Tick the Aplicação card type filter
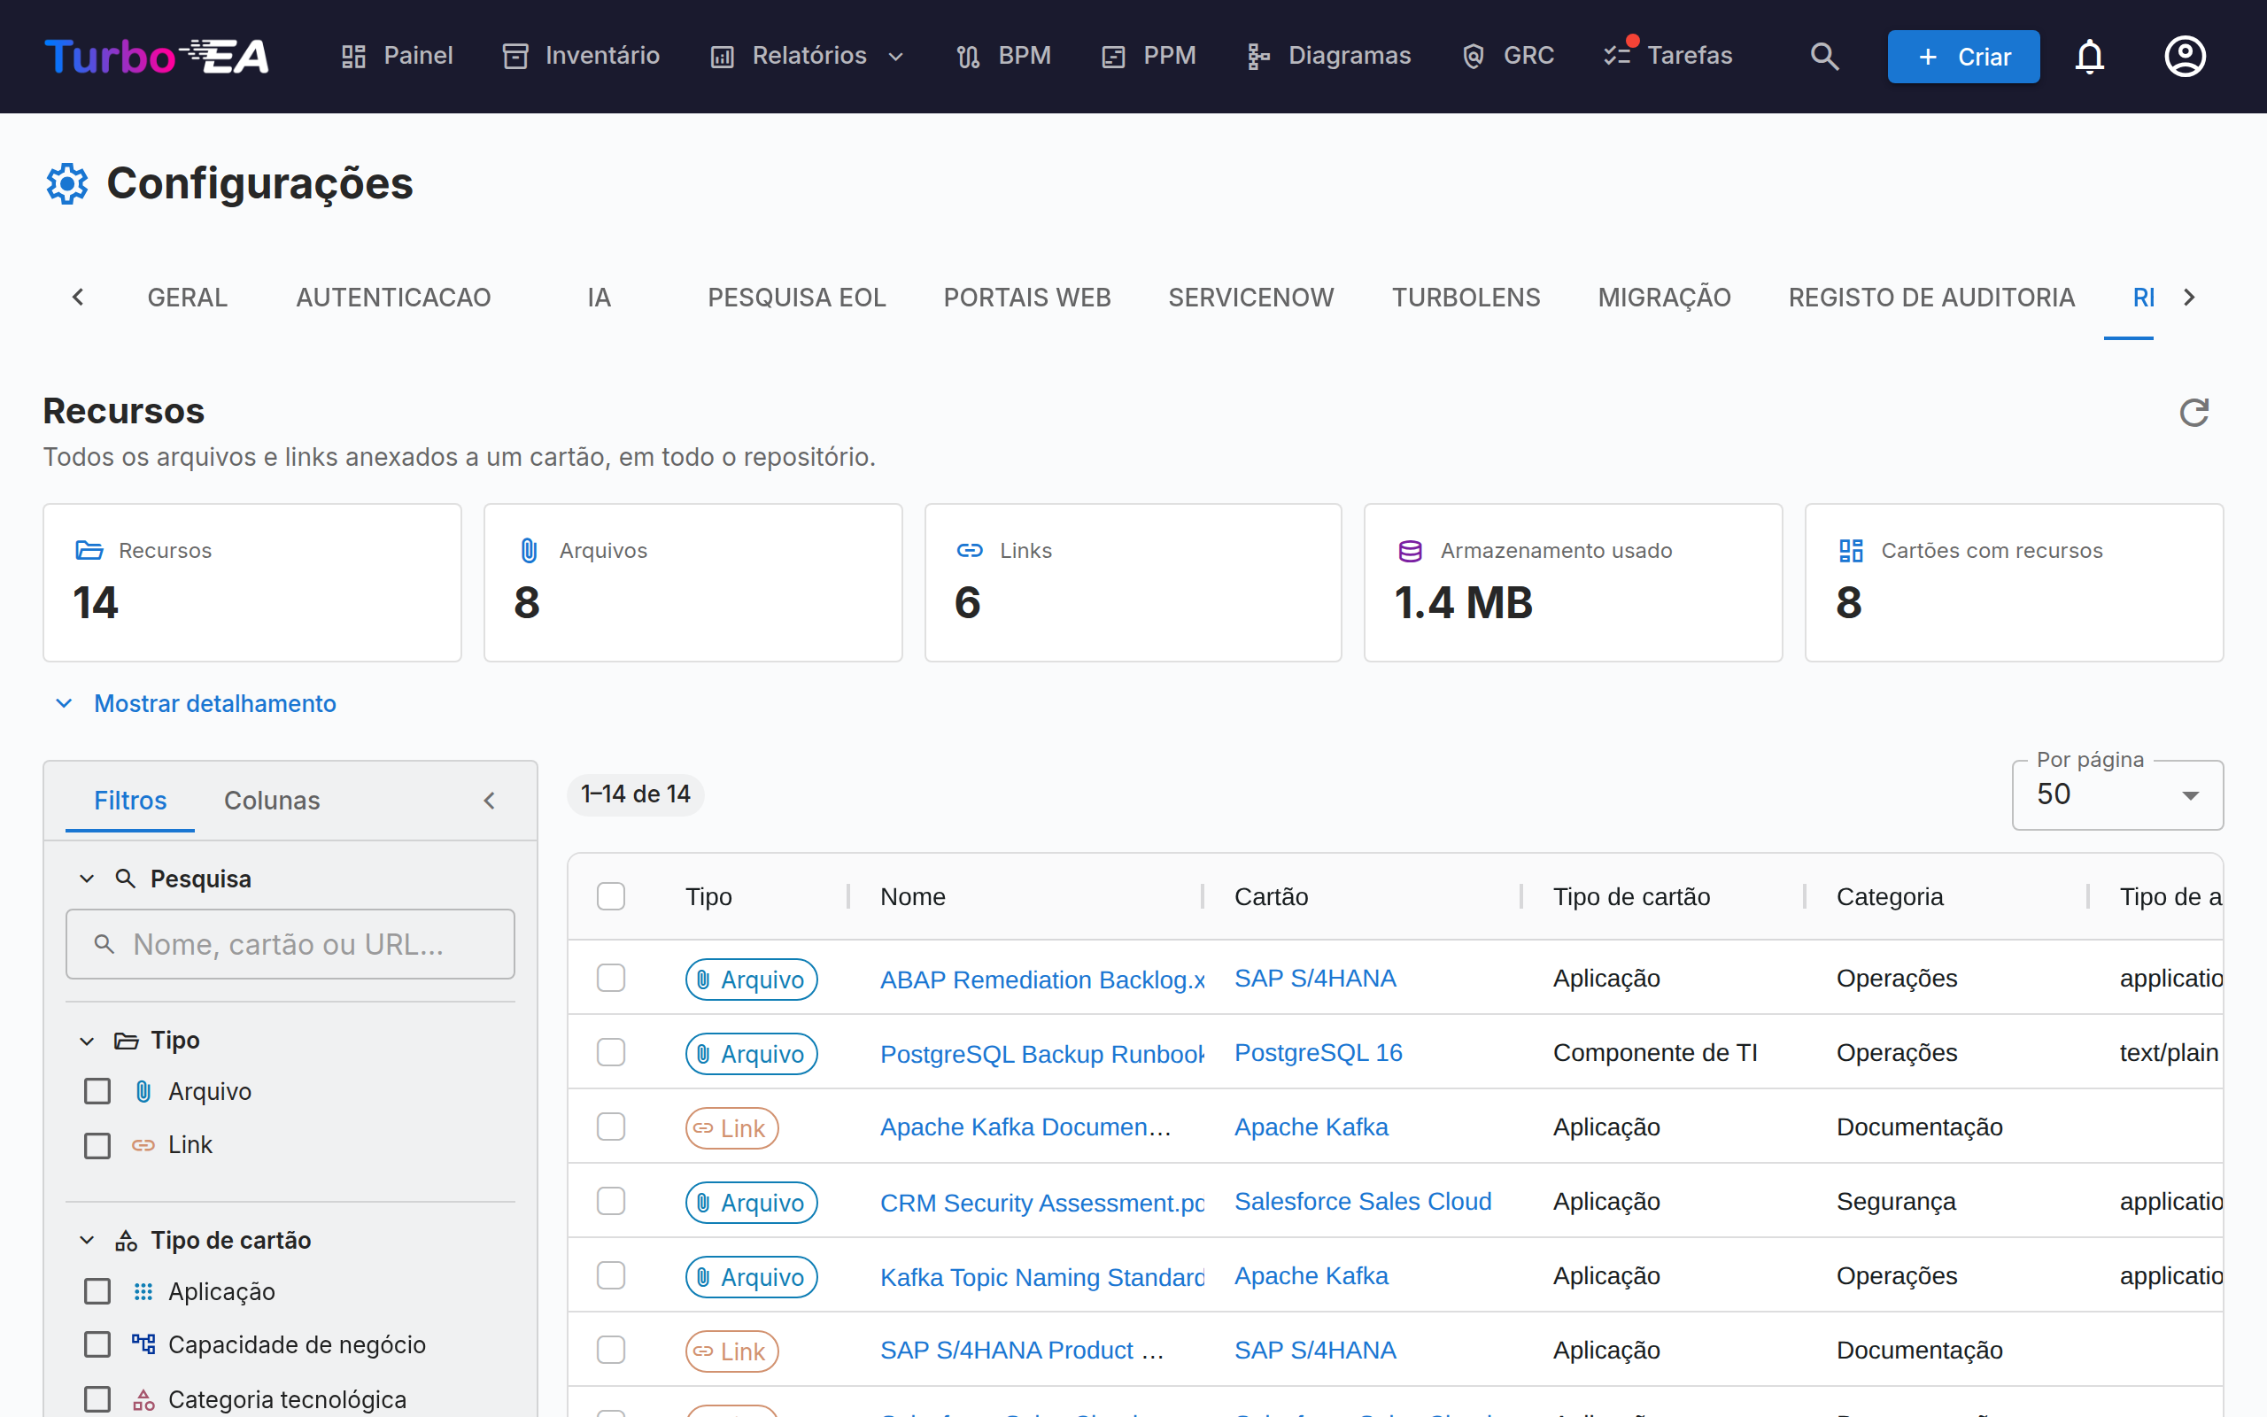The image size is (2267, 1417). pos(97,1291)
